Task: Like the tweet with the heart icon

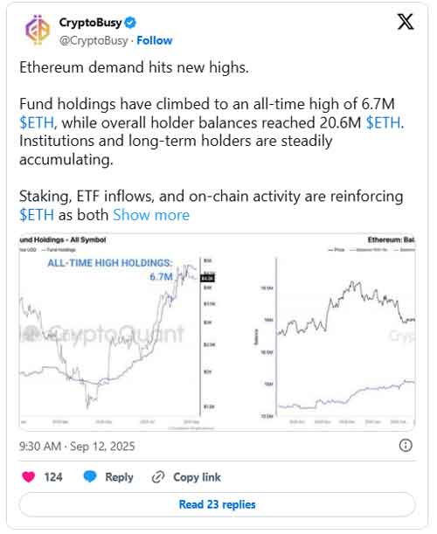Action: point(29,477)
